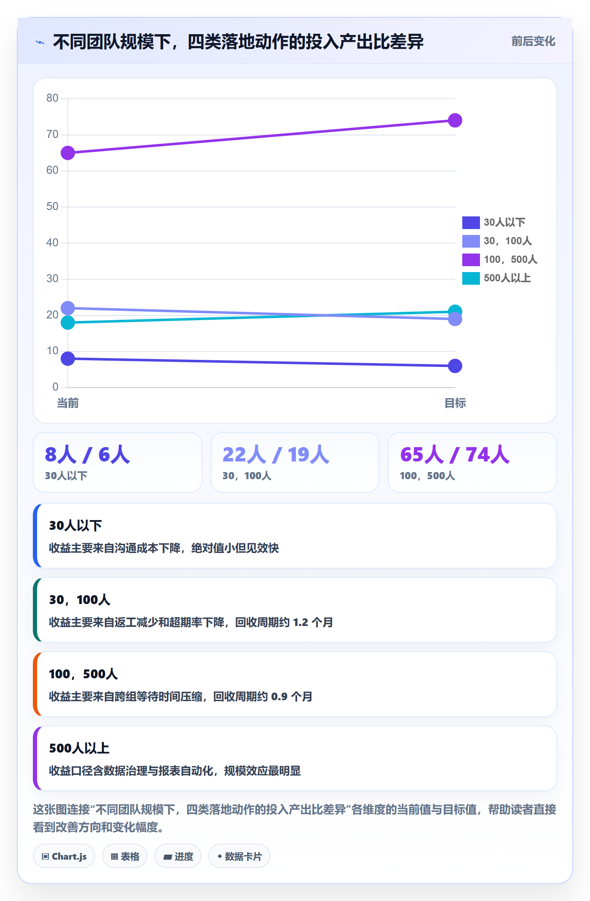
Task: Select the 30，100人 description card heading
Action: (80, 600)
